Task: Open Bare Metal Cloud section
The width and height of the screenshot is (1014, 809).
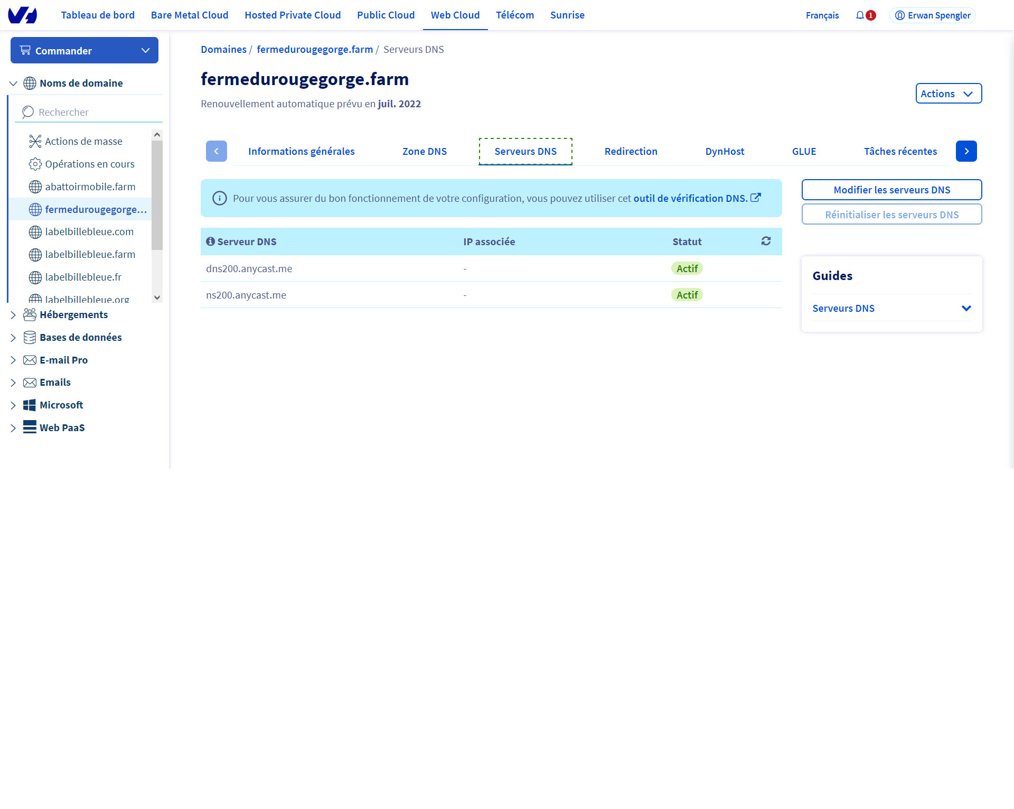Action: tap(190, 15)
